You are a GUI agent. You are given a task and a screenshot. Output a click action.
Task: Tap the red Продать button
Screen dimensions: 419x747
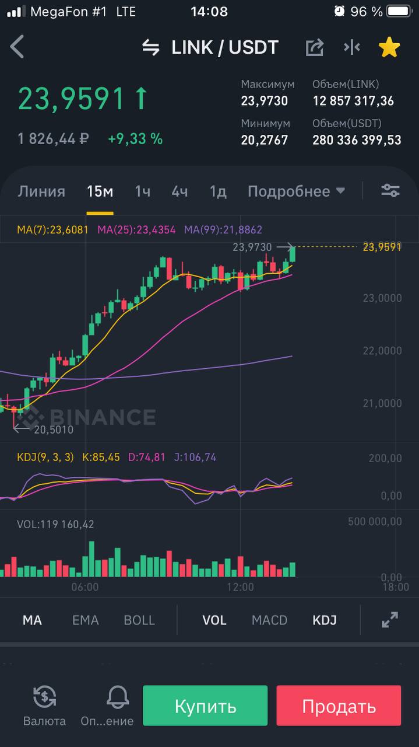point(339,706)
